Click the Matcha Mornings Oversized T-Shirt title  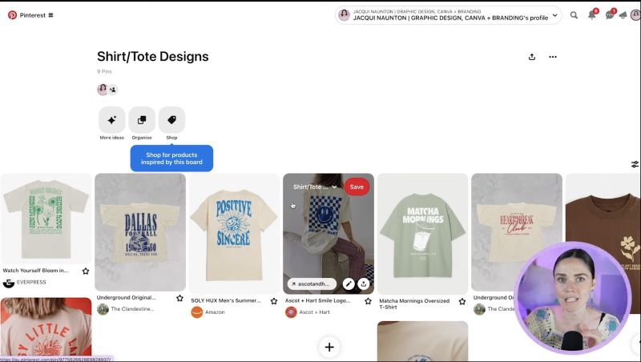tap(414, 304)
